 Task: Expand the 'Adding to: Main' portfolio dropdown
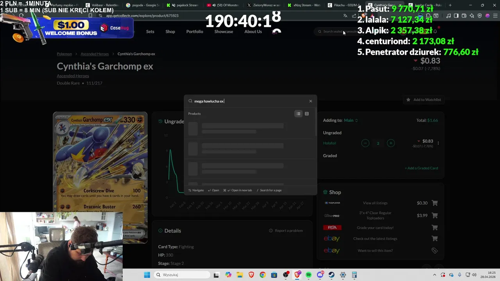point(351,120)
